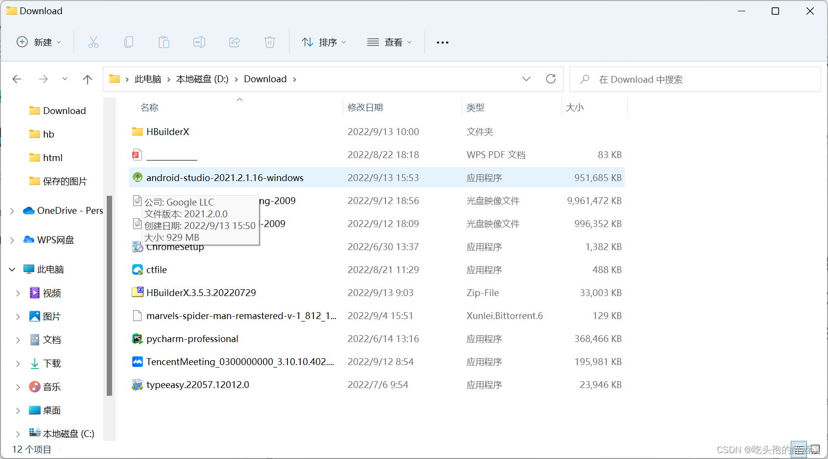Click the search box labeled 在 Download 中搜索

(x=644, y=79)
